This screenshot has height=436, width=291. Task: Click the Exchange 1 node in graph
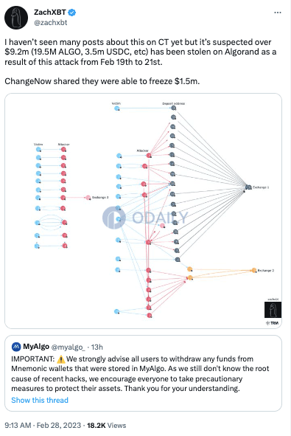248,187
